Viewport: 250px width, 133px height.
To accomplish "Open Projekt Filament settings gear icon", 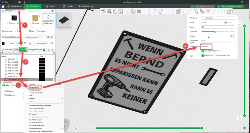I will [52, 37].
